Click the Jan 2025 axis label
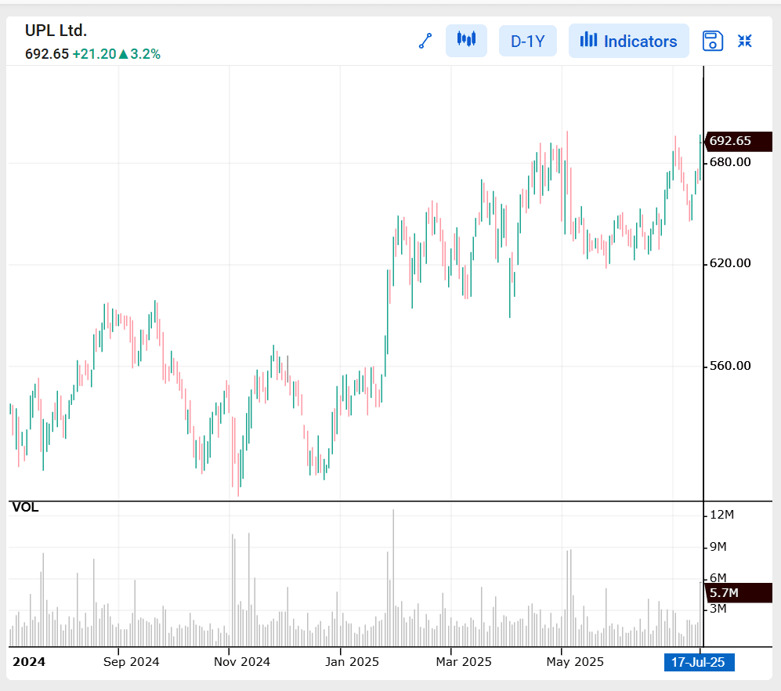 [x=352, y=661]
